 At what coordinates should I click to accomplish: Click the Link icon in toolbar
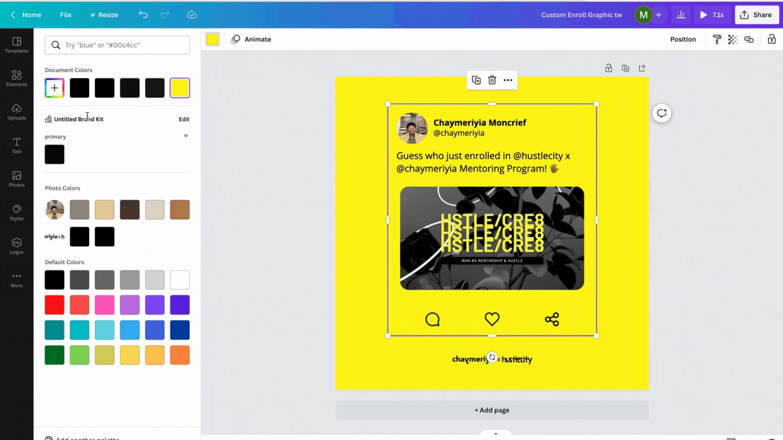click(749, 39)
